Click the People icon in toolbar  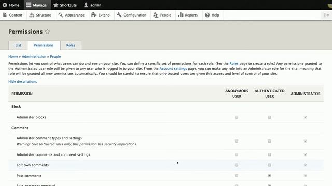[x=156, y=15]
